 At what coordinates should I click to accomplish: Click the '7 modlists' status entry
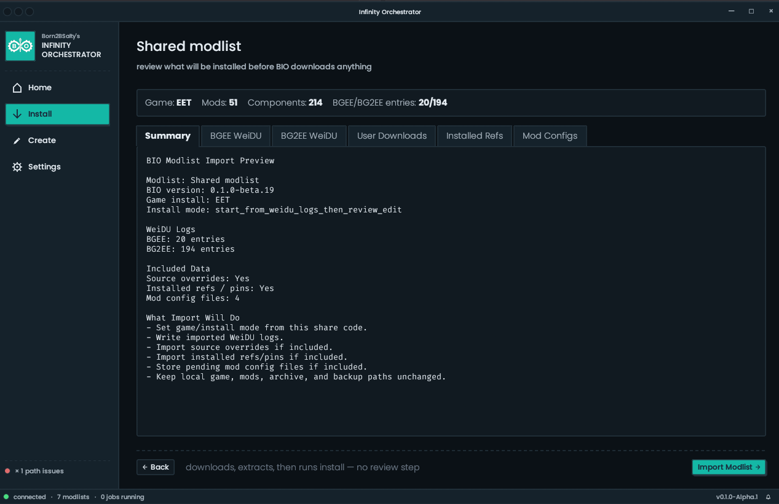point(73,497)
